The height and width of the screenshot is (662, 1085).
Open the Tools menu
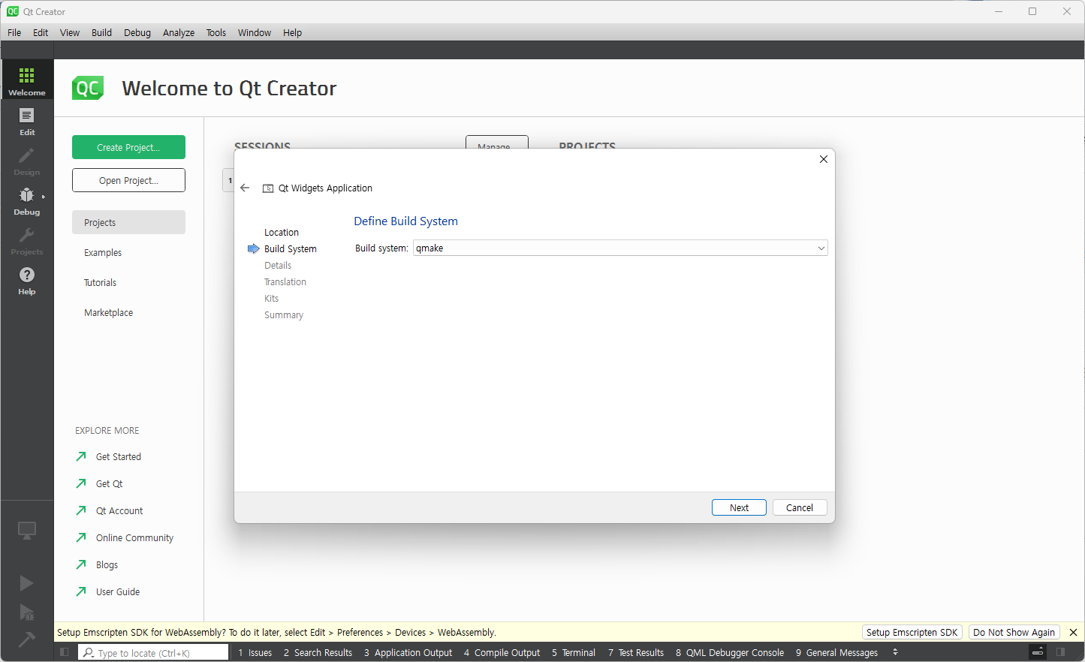216,32
